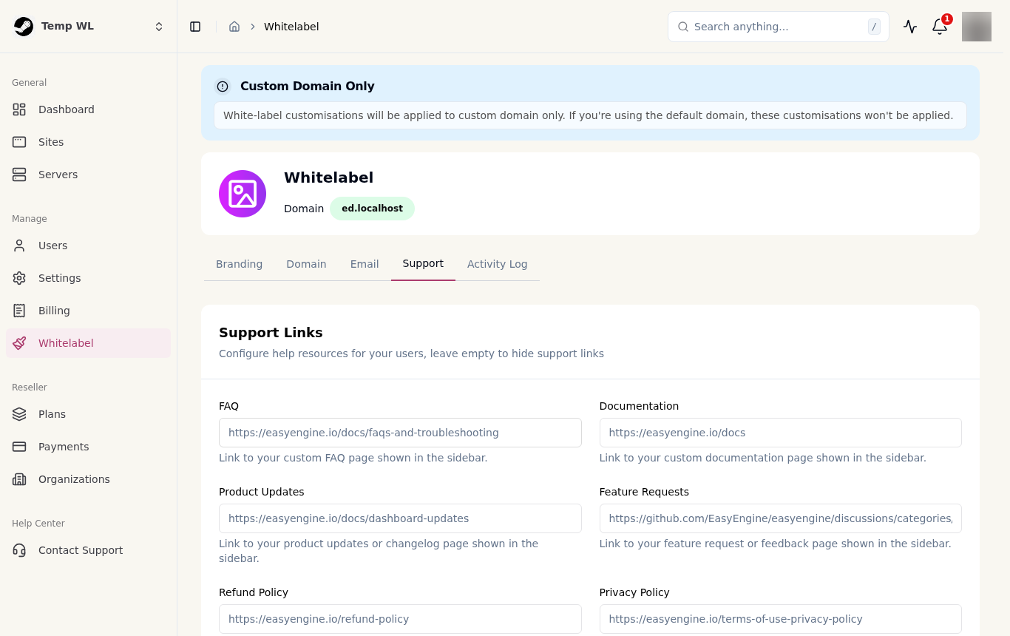Click the Whitelabel breadcrumb text

click(x=291, y=27)
